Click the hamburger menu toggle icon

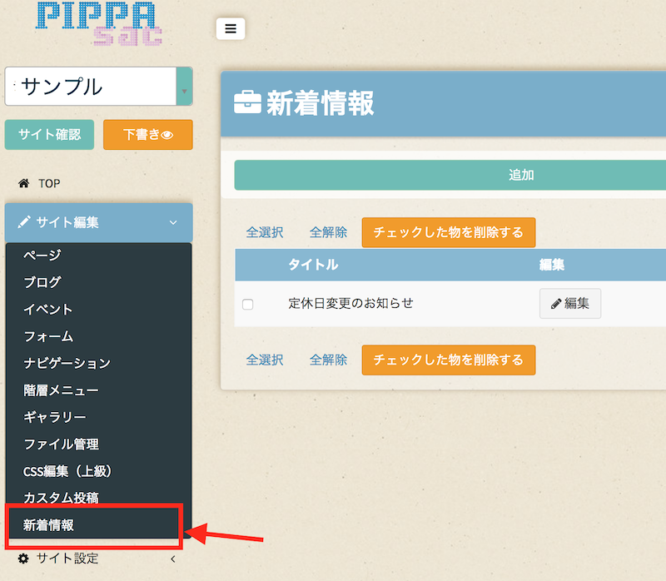pyautogui.click(x=231, y=28)
